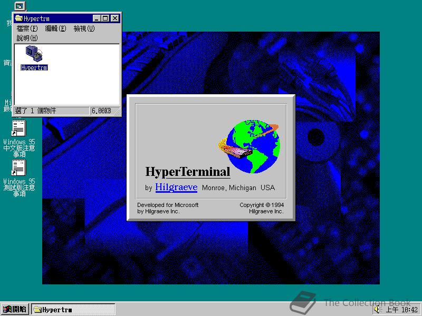
Task: Open the 檢視(V) menu
Action: point(84,28)
